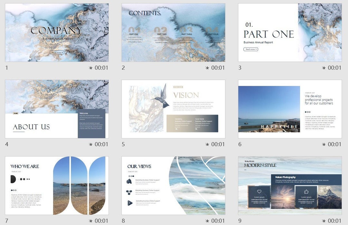Viewport: 348px width, 225px height.
Task: Click the transition star icon under slide 5
Action: (x=207, y=144)
